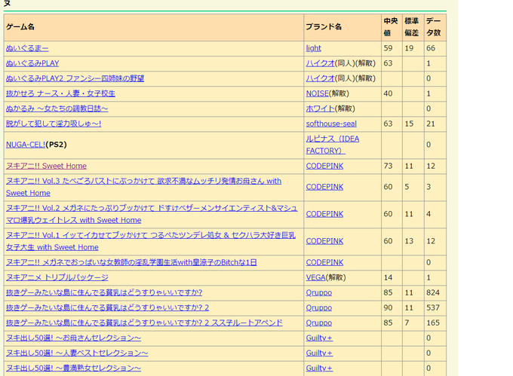Open the 抜かせろ ナース・人妻・女子校生 link
Viewport: 513px width, 376px height.
pyautogui.click(x=60, y=93)
